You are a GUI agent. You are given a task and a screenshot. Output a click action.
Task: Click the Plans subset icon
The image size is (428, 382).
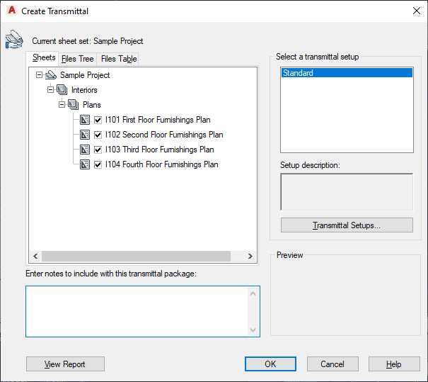[x=74, y=105]
